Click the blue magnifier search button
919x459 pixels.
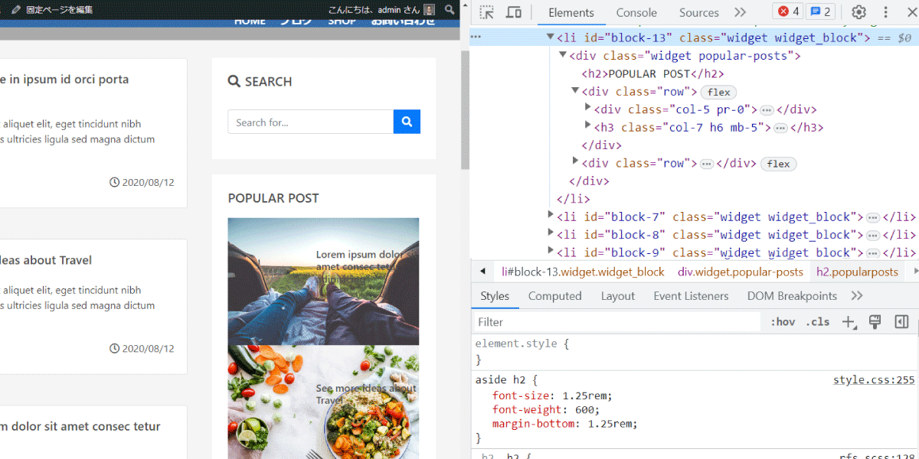tap(407, 122)
